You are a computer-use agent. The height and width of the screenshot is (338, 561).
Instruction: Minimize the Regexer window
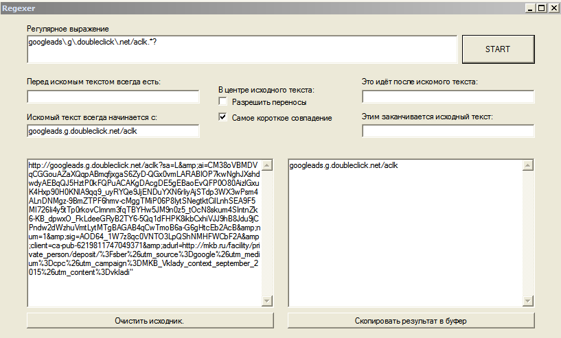coord(530,8)
